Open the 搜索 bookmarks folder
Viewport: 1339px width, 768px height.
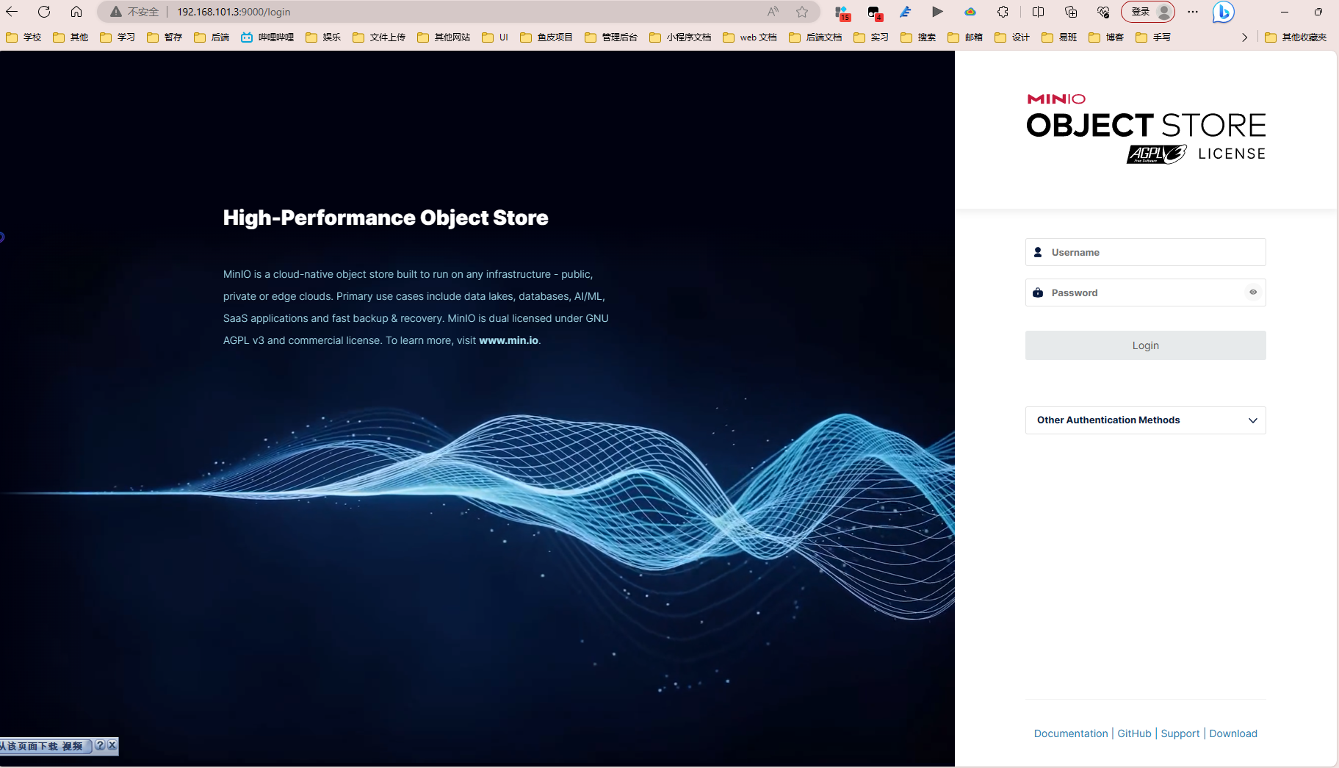click(918, 37)
